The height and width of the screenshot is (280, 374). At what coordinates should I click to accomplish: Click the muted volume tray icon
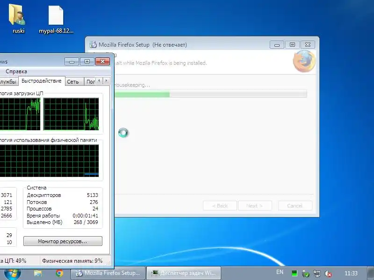point(328,273)
